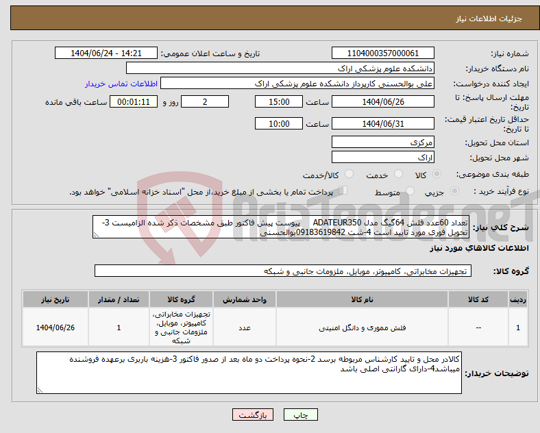The image size is (540, 433).
Task: Click the نام دستگاه خریدار field
Action: (280, 68)
